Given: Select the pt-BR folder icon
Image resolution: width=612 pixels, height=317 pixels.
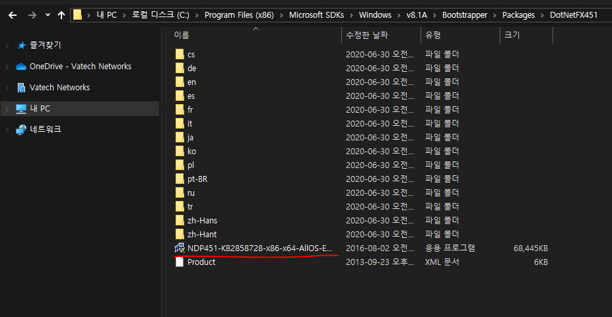Looking at the screenshot, I should tap(180, 179).
